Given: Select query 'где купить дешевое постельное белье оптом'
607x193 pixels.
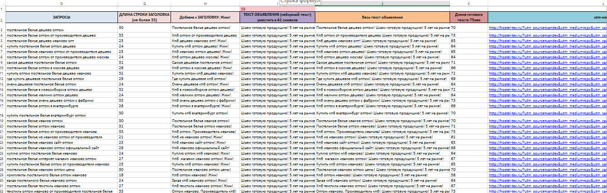Looking at the screenshot, I should pyautogui.click(x=61, y=78).
